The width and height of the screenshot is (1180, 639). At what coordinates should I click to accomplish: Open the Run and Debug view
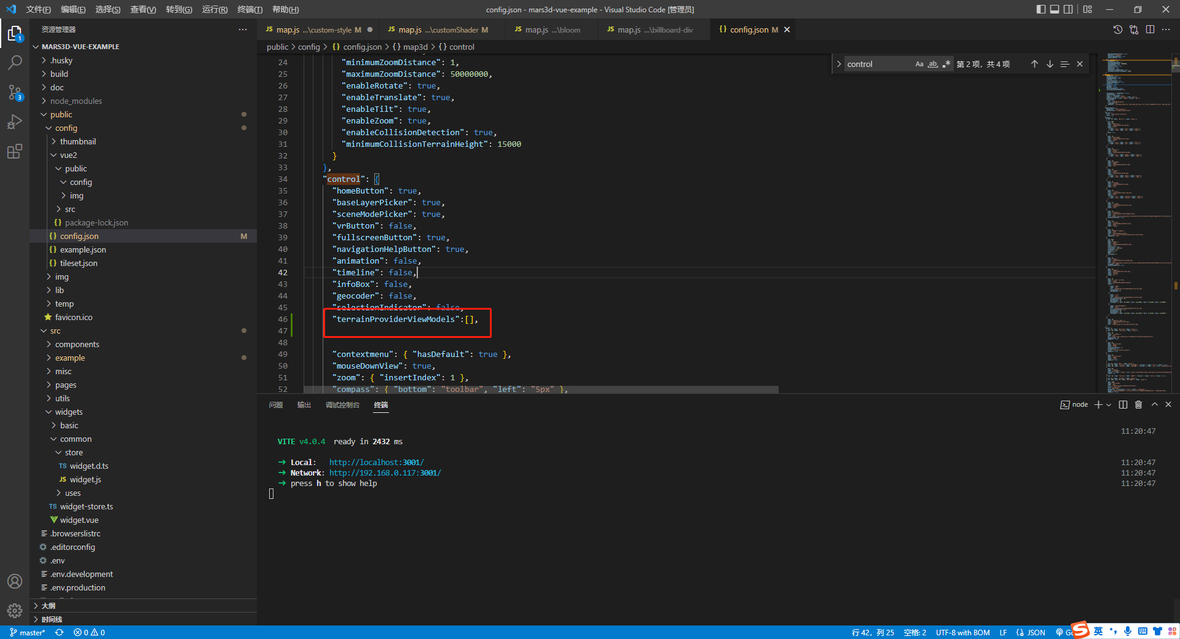click(15, 122)
